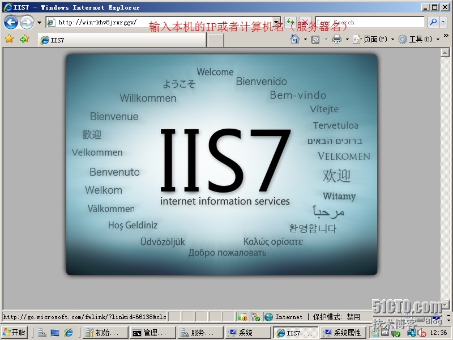
Task: Switch to the 系统 taskbar window
Action: click(x=248, y=333)
